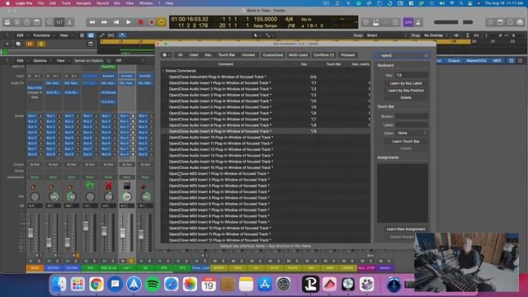The width and height of the screenshot is (528, 297).
Task: Open the File menu in menu bar
Action: (40, 3)
